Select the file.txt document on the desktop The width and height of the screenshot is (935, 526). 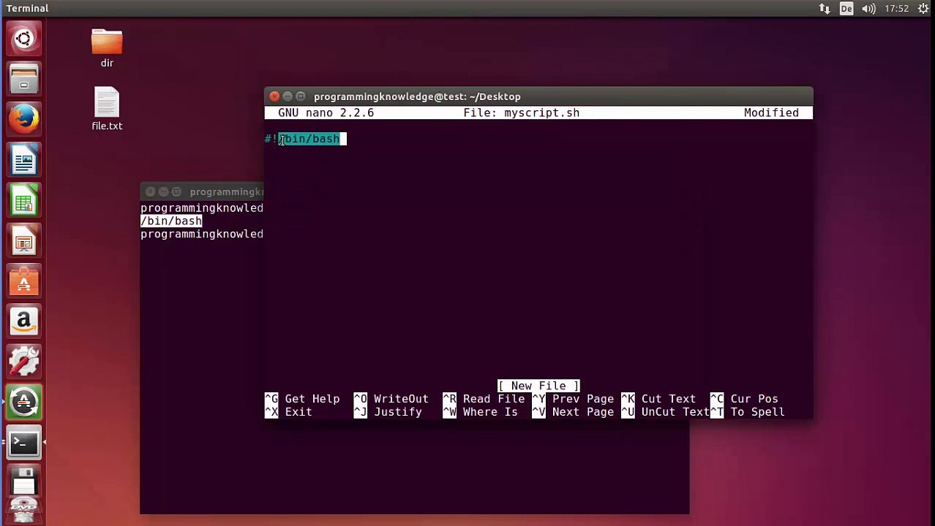click(107, 109)
